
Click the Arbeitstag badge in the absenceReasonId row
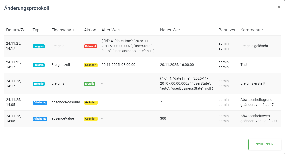(x=40, y=102)
